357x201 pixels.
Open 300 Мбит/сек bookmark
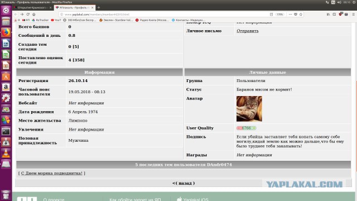point(80,20)
